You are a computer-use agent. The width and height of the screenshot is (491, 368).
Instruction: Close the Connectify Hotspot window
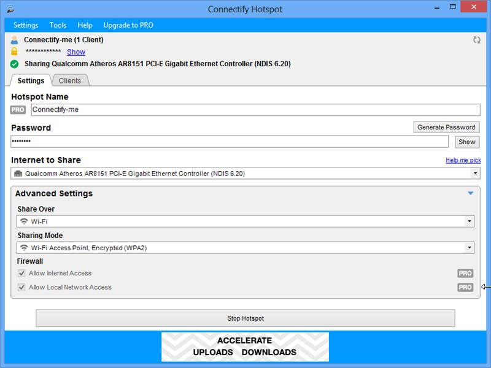coord(474,7)
